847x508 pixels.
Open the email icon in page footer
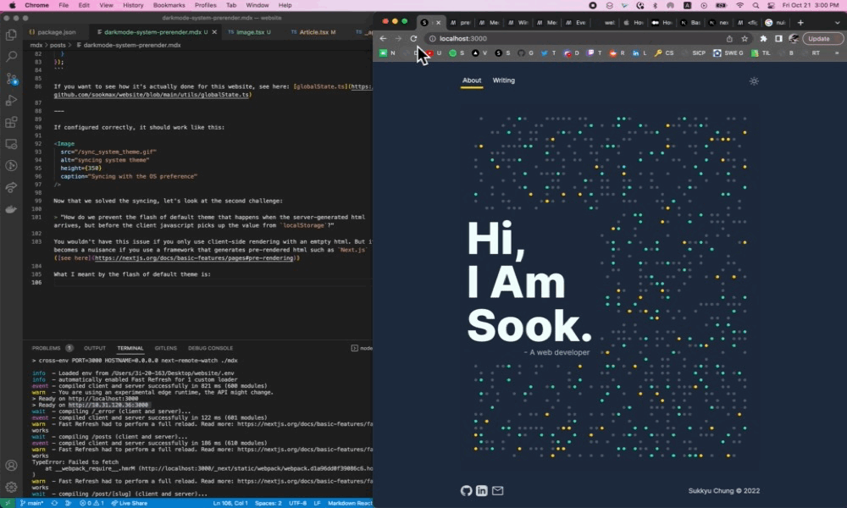pos(497,491)
